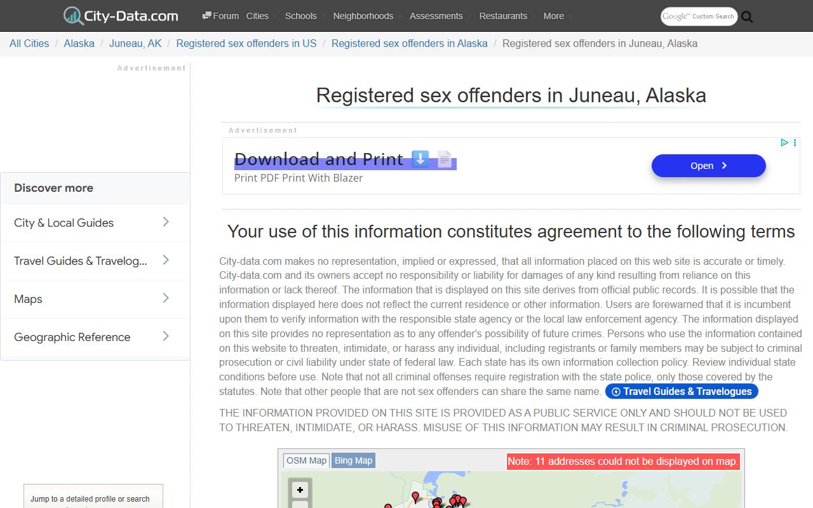This screenshot has height=508, width=813.
Task: Open the ad options dots icon
Action: [795, 143]
